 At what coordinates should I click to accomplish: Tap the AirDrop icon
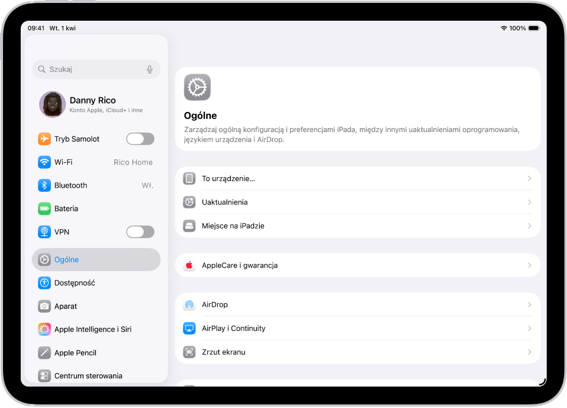189,305
